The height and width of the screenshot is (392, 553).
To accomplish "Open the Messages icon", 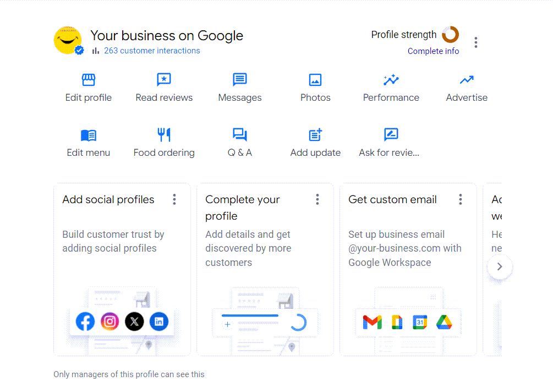I will coord(239,80).
